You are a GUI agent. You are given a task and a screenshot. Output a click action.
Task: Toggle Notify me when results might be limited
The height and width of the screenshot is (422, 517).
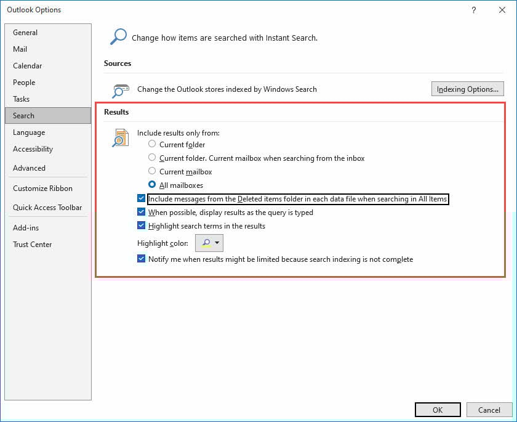click(x=141, y=259)
